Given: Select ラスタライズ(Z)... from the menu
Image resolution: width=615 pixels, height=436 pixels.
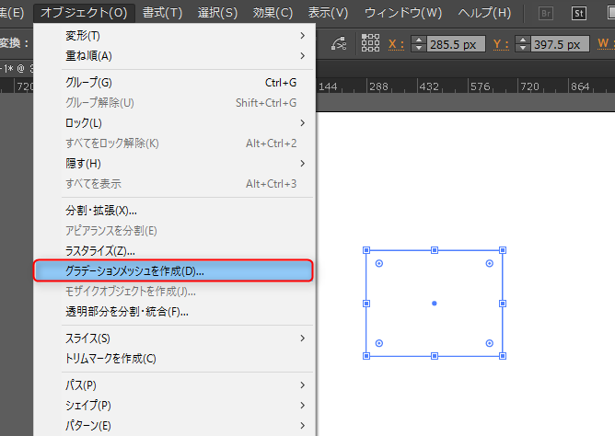Looking at the screenshot, I should 174,250.
